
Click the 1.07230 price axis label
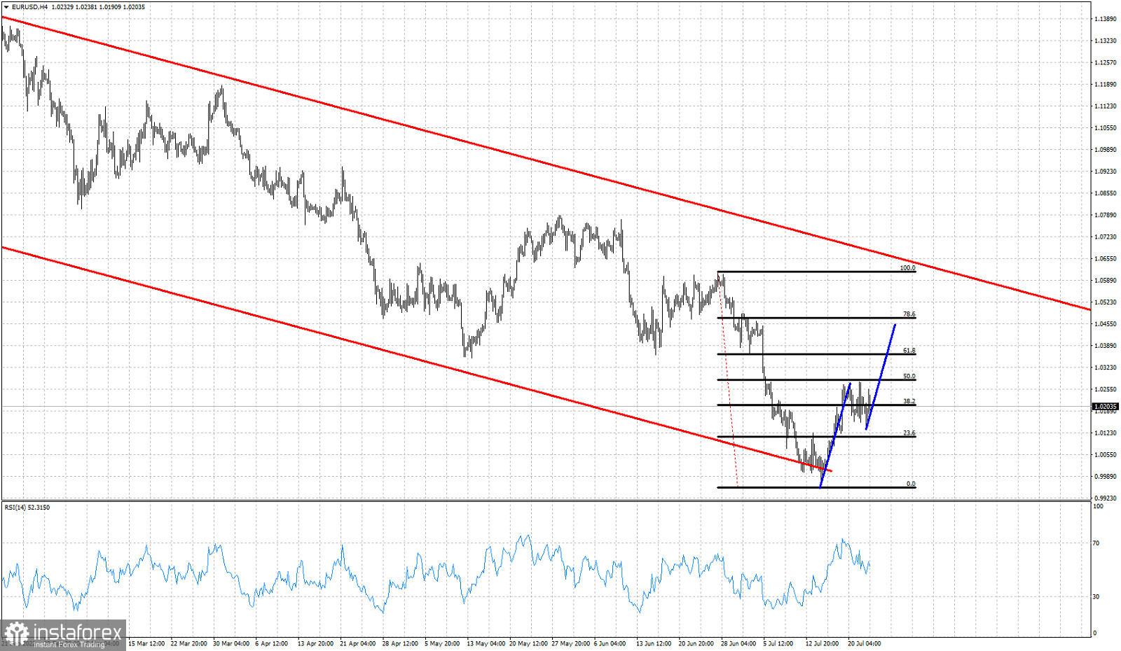tap(1105, 237)
